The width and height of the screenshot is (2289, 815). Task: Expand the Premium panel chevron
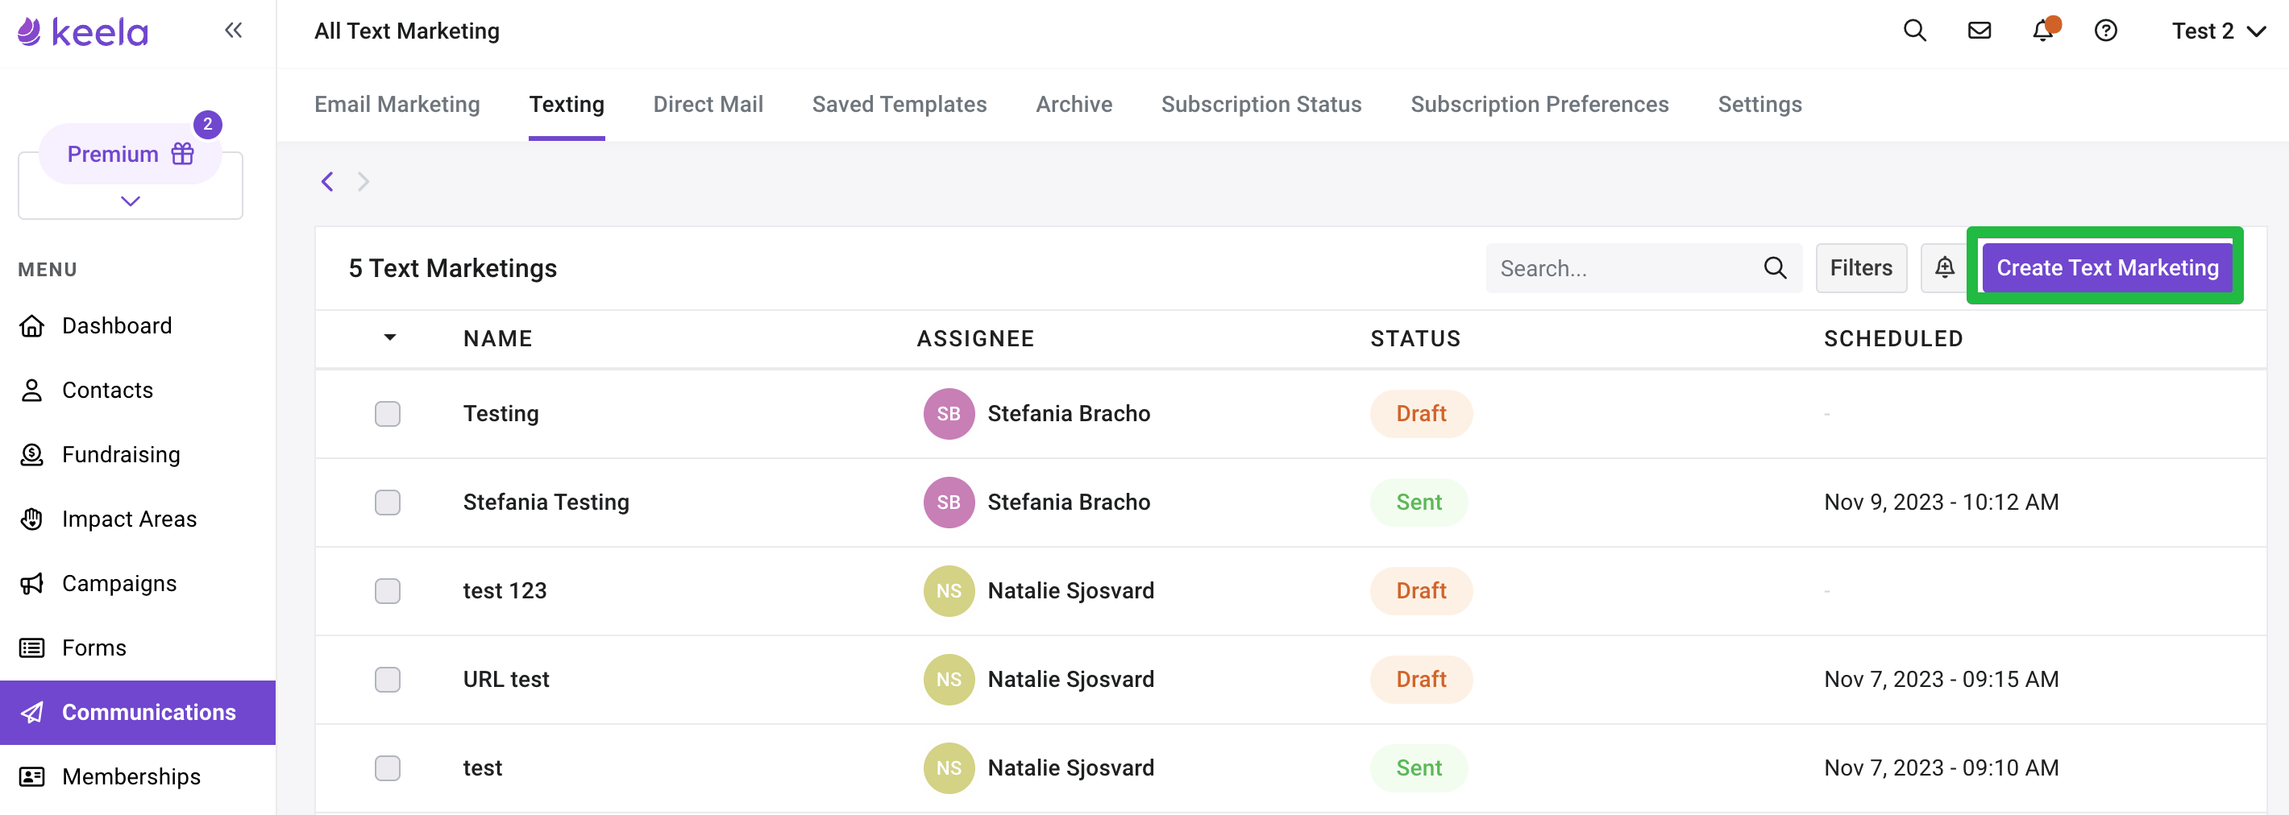tap(131, 201)
